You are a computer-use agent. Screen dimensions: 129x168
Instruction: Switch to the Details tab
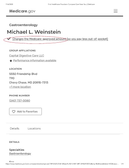15,128
